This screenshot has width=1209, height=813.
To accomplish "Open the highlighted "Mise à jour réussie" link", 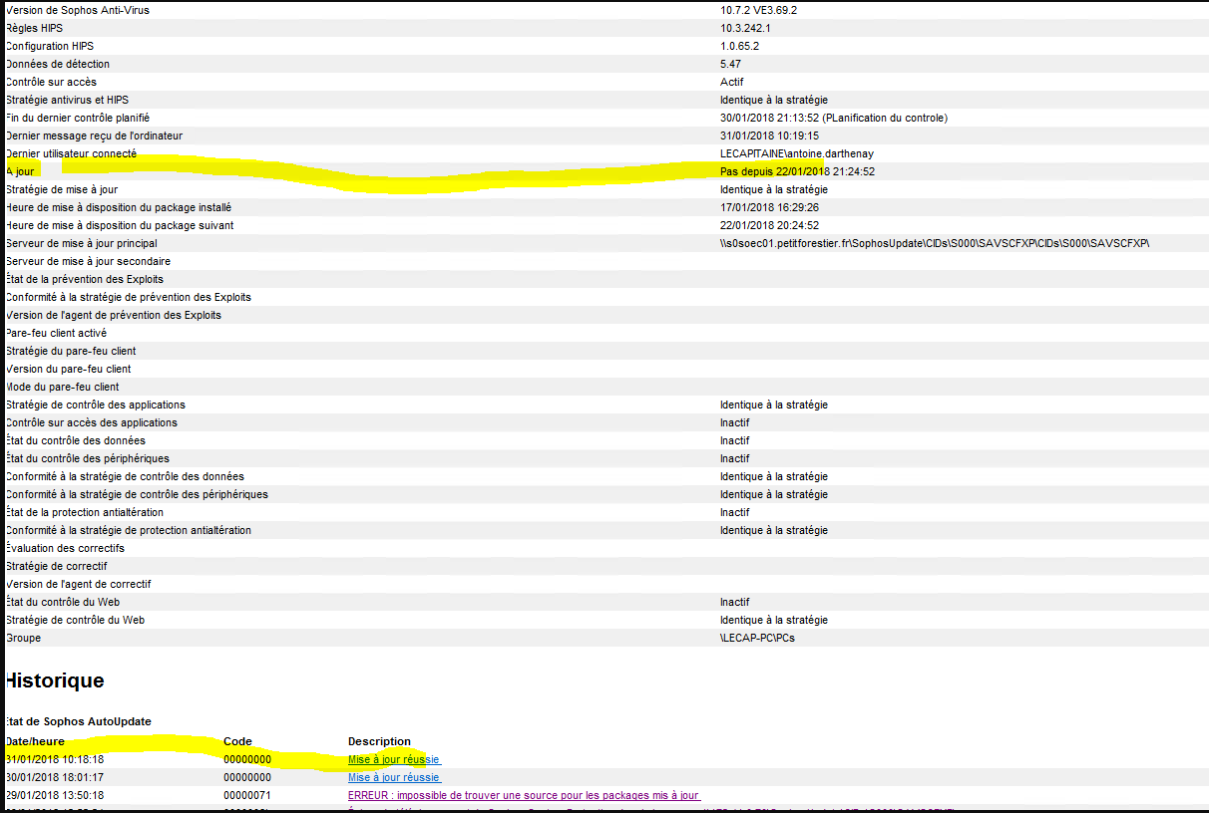I will pyautogui.click(x=393, y=759).
